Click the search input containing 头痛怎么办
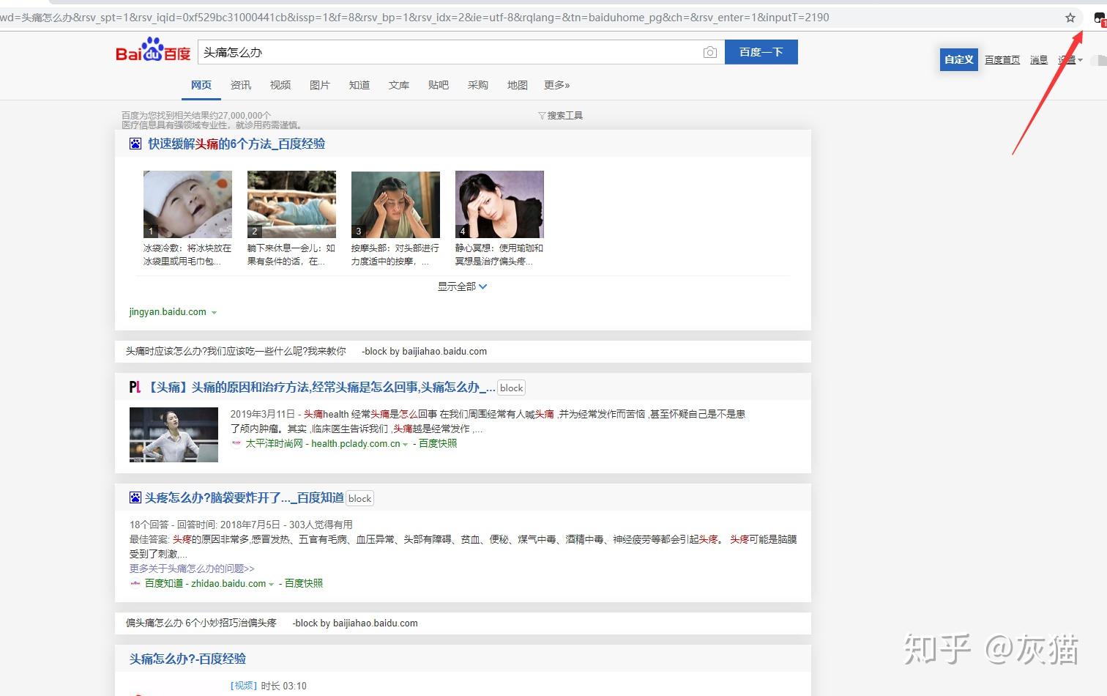 point(447,52)
